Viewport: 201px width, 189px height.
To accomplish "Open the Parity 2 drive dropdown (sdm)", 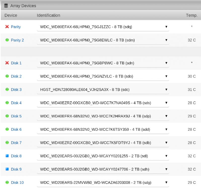I will point(103,40).
